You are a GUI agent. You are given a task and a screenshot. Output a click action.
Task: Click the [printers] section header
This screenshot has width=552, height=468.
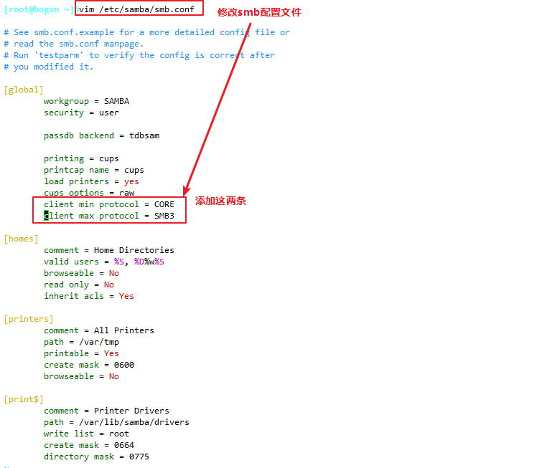(x=29, y=319)
